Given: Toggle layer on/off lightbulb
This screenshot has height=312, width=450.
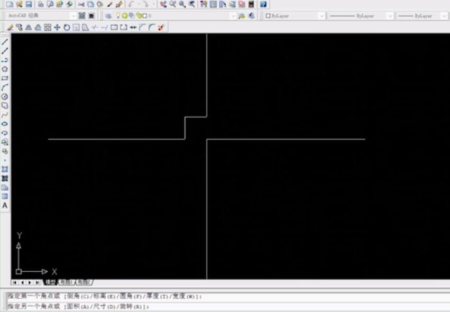Looking at the screenshot, I should [118, 16].
